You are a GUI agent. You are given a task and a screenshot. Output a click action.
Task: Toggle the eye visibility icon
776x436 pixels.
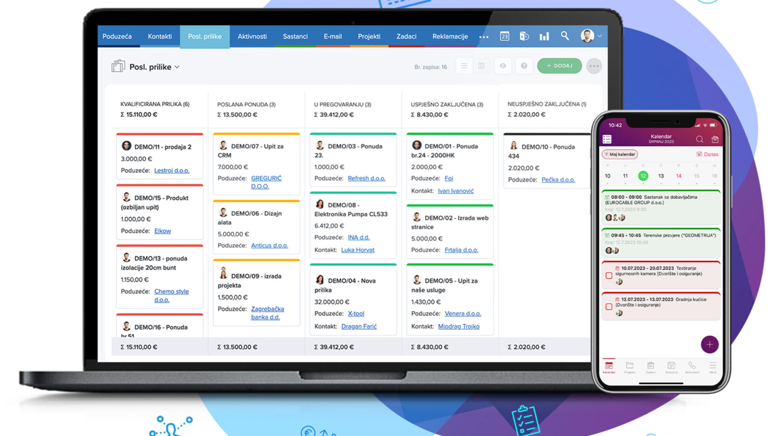tap(503, 66)
